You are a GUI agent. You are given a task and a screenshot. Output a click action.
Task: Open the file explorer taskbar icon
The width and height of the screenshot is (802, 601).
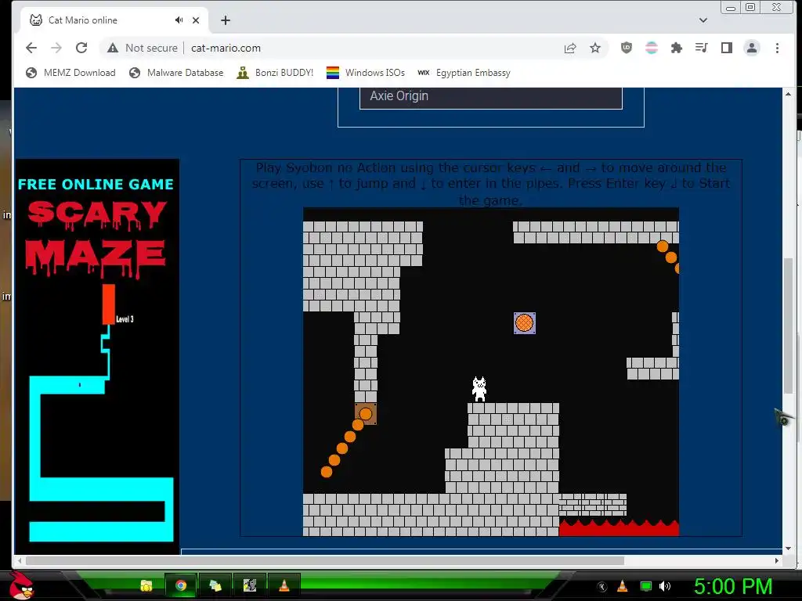[x=146, y=585]
